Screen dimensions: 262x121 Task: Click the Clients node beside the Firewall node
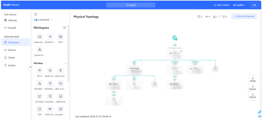point(216,69)
